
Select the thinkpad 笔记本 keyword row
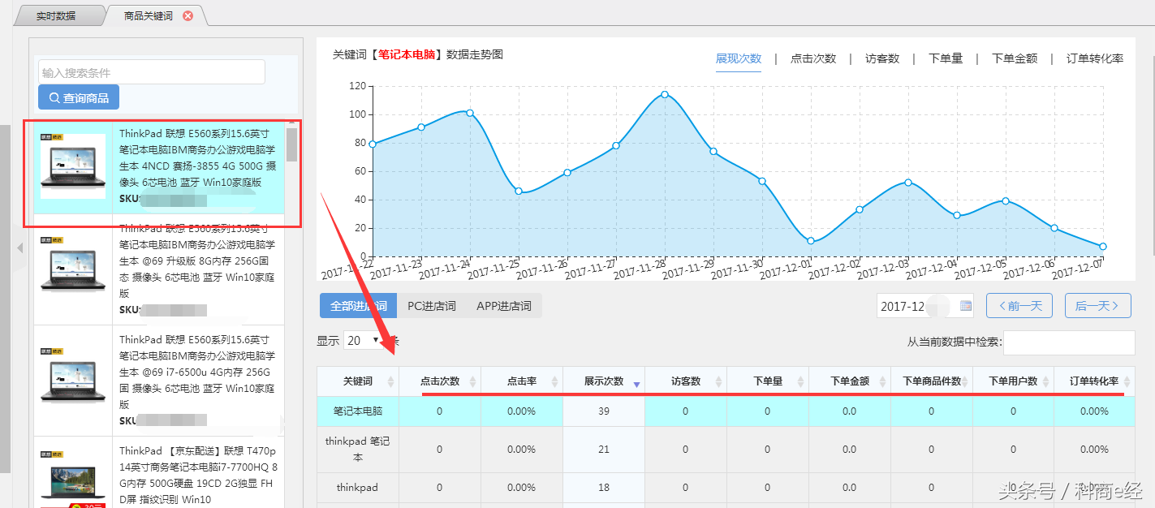pyautogui.click(x=726, y=450)
